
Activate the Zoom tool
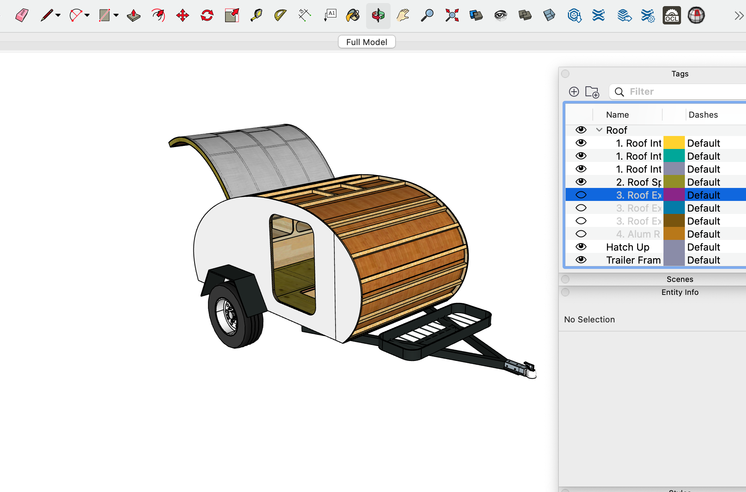coord(427,15)
